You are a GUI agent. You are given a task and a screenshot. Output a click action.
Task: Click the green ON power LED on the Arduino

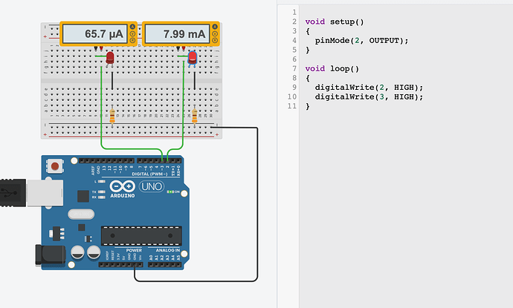(x=170, y=191)
